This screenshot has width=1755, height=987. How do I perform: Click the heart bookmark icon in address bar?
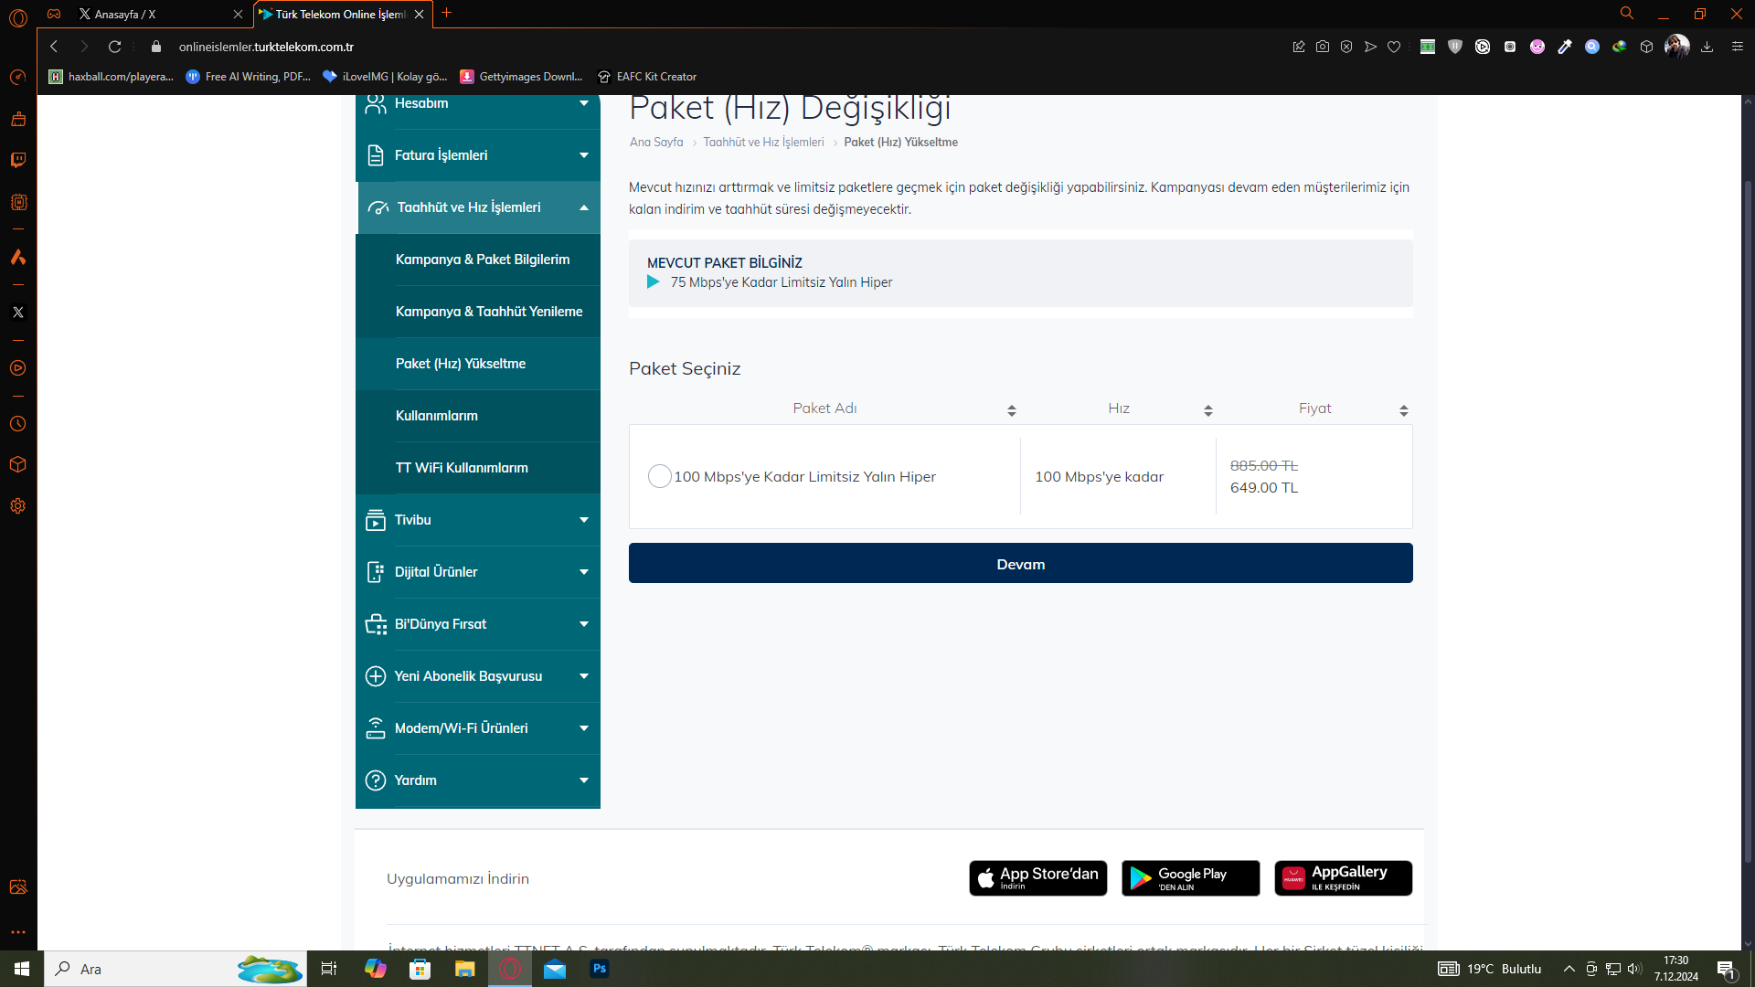[x=1393, y=47]
